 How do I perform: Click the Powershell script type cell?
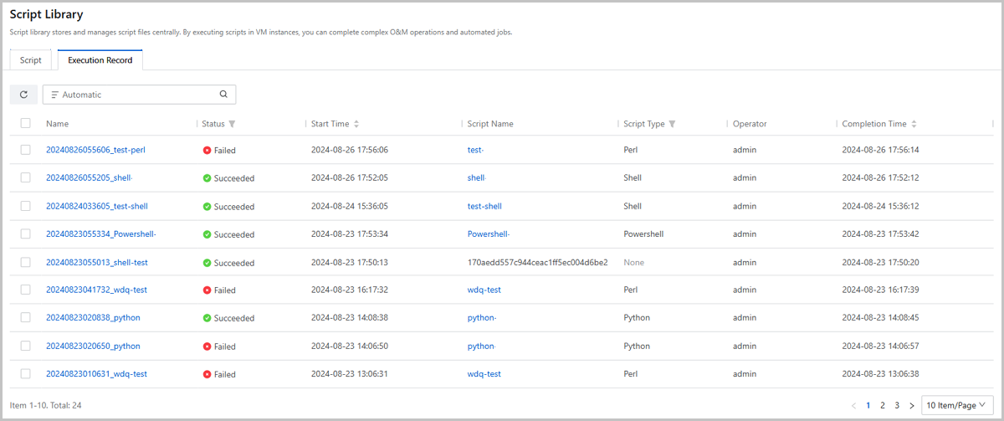[x=645, y=234]
